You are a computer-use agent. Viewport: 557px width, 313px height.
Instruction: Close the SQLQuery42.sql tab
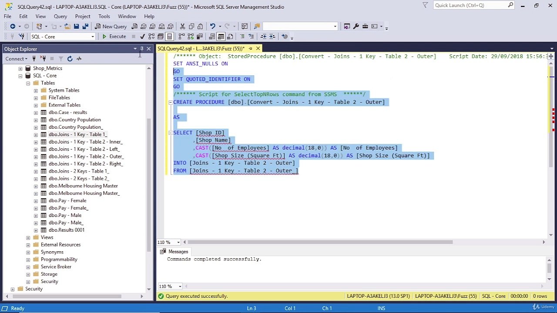(258, 49)
